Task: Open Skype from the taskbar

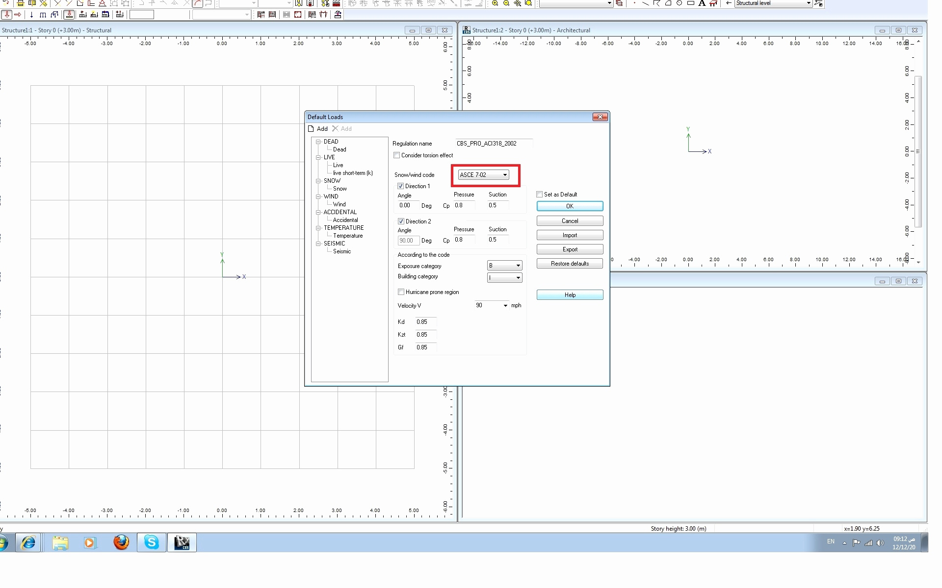Action: click(151, 542)
